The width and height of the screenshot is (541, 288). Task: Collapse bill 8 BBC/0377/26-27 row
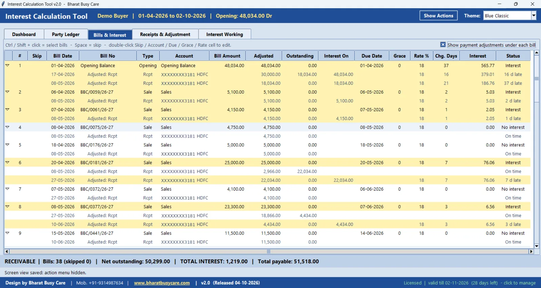pyautogui.click(x=7, y=206)
